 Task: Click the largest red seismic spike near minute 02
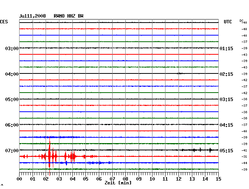pyautogui.click(x=49, y=156)
